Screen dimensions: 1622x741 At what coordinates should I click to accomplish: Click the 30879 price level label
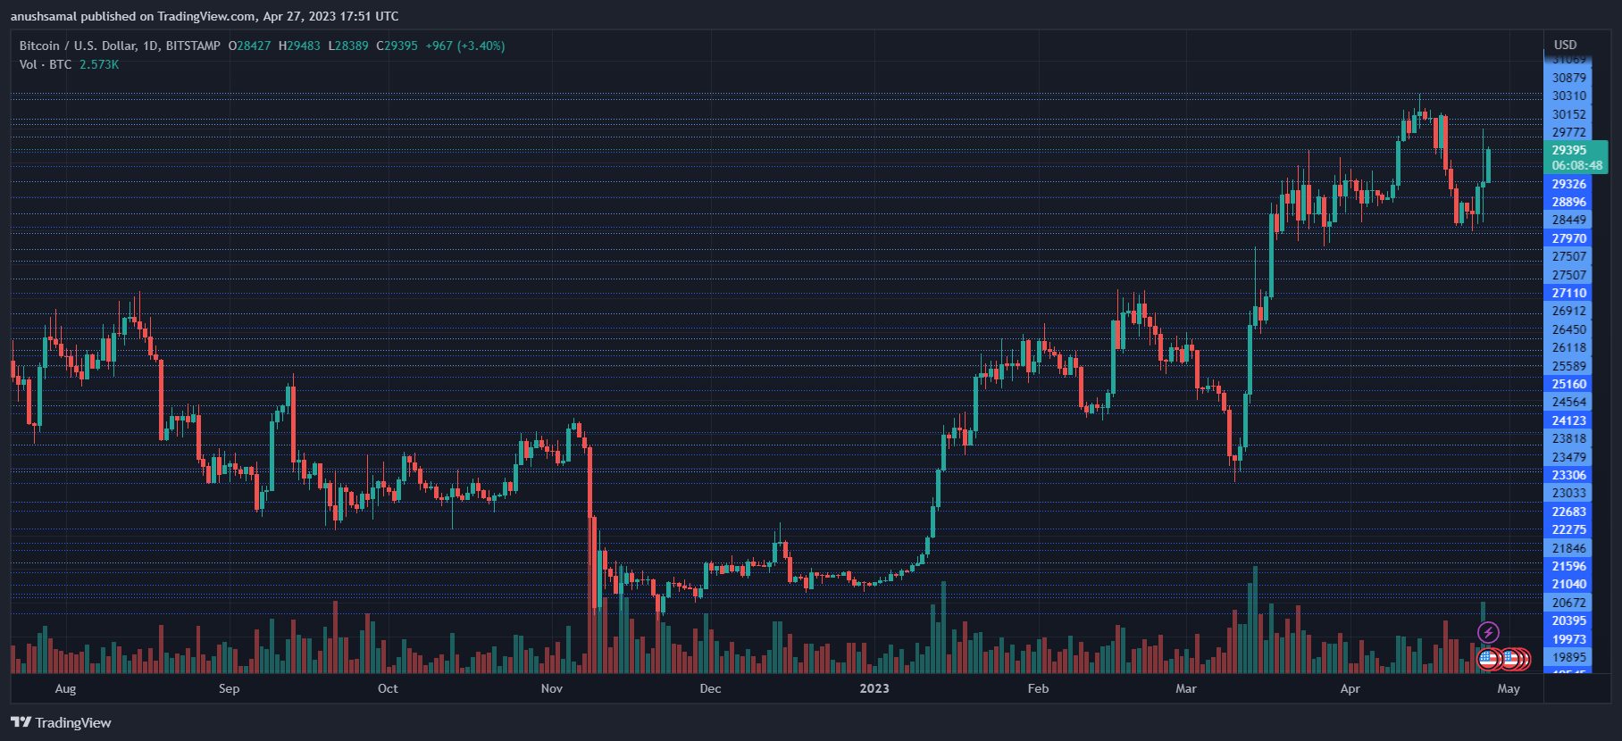(x=1568, y=78)
